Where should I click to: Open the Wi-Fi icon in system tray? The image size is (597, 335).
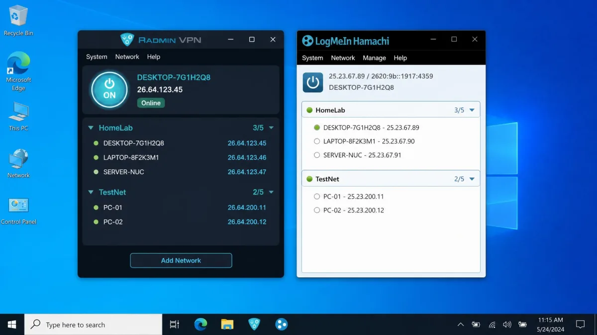[x=492, y=325]
